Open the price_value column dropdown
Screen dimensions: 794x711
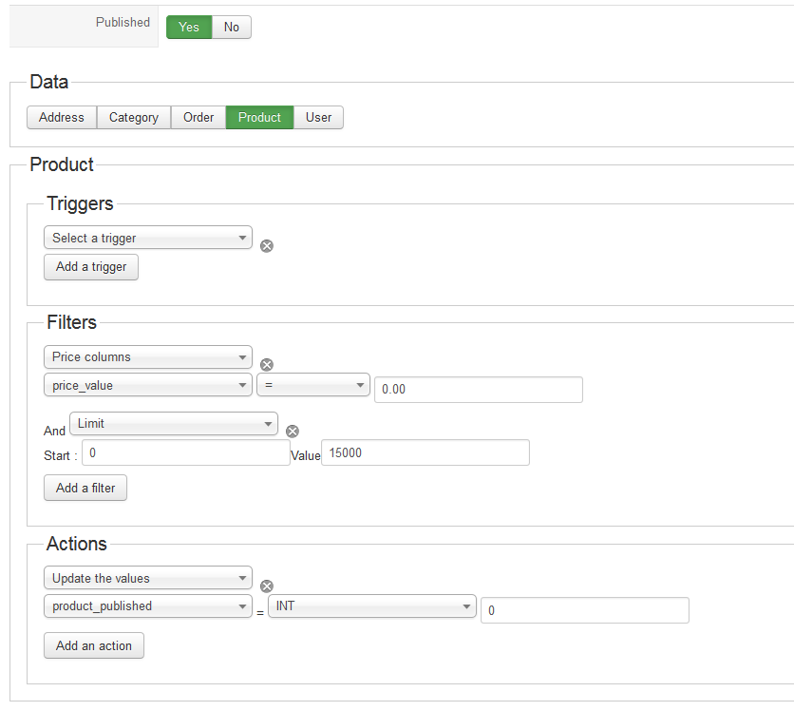click(x=148, y=385)
